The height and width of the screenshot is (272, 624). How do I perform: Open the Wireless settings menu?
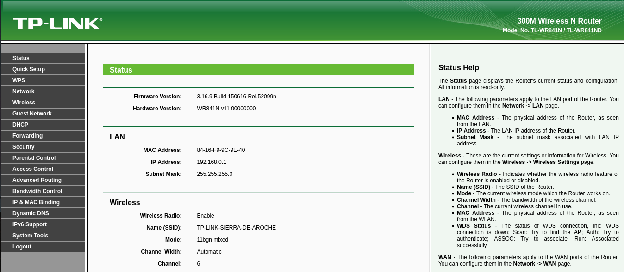tap(43, 103)
